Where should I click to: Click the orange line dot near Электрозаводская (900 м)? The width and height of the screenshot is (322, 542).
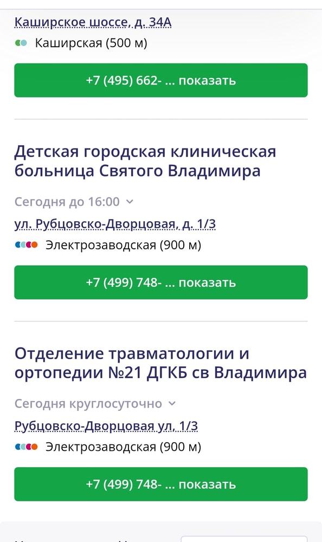[34, 447]
